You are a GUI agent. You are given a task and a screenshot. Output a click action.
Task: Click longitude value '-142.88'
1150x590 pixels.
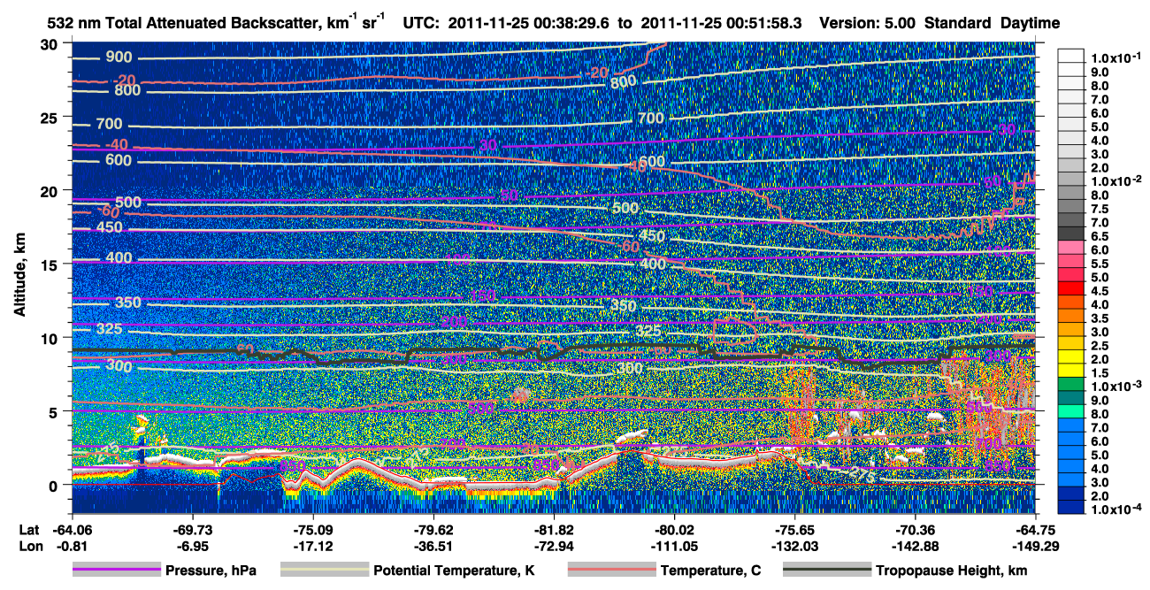[x=915, y=545]
